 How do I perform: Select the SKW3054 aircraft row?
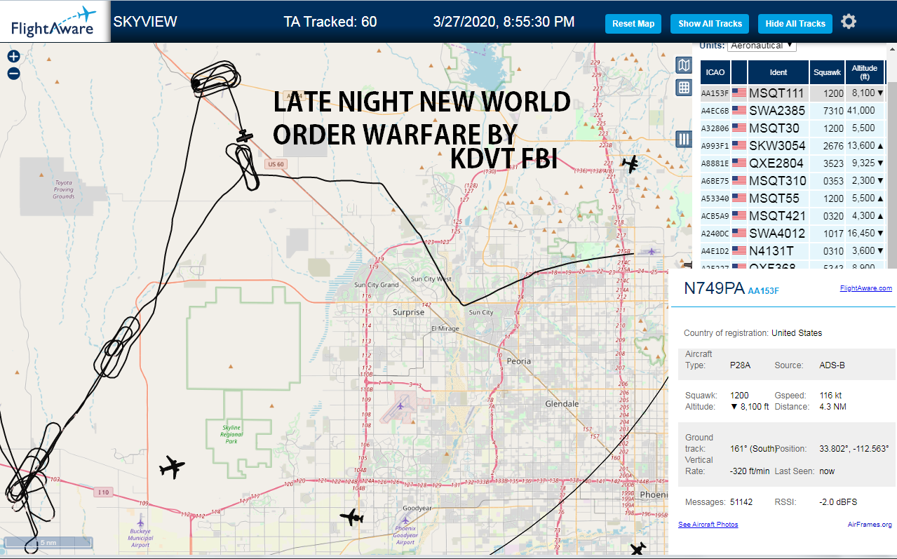[x=792, y=146]
